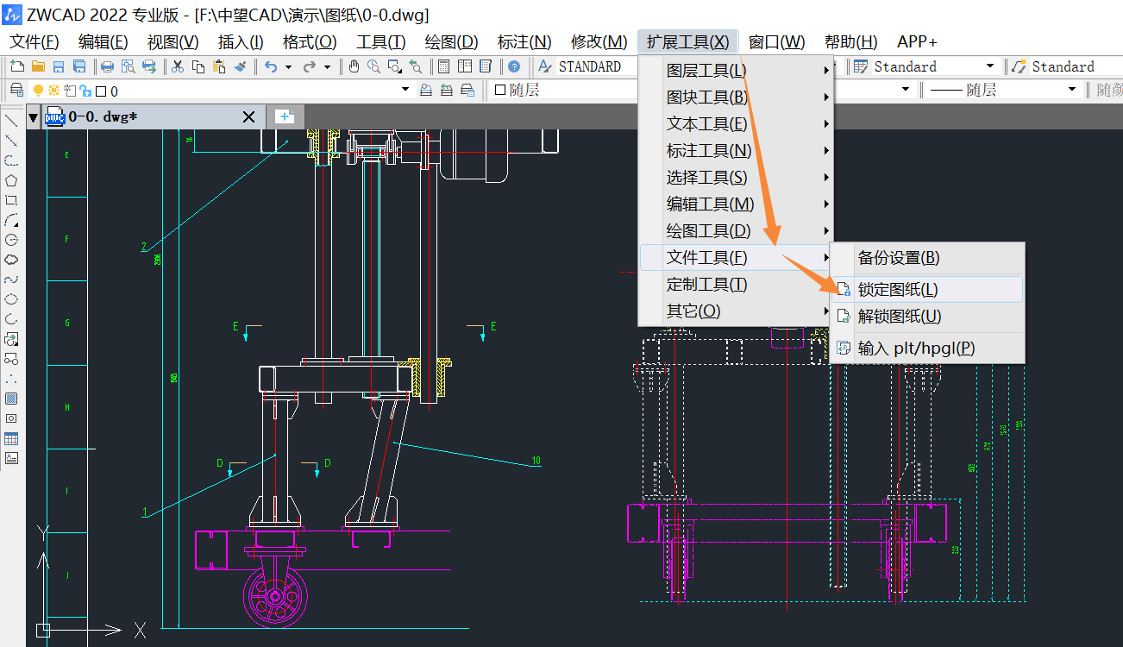This screenshot has height=647, width=1123.
Task: Close the 0-0.dwg tab
Action: 248,117
